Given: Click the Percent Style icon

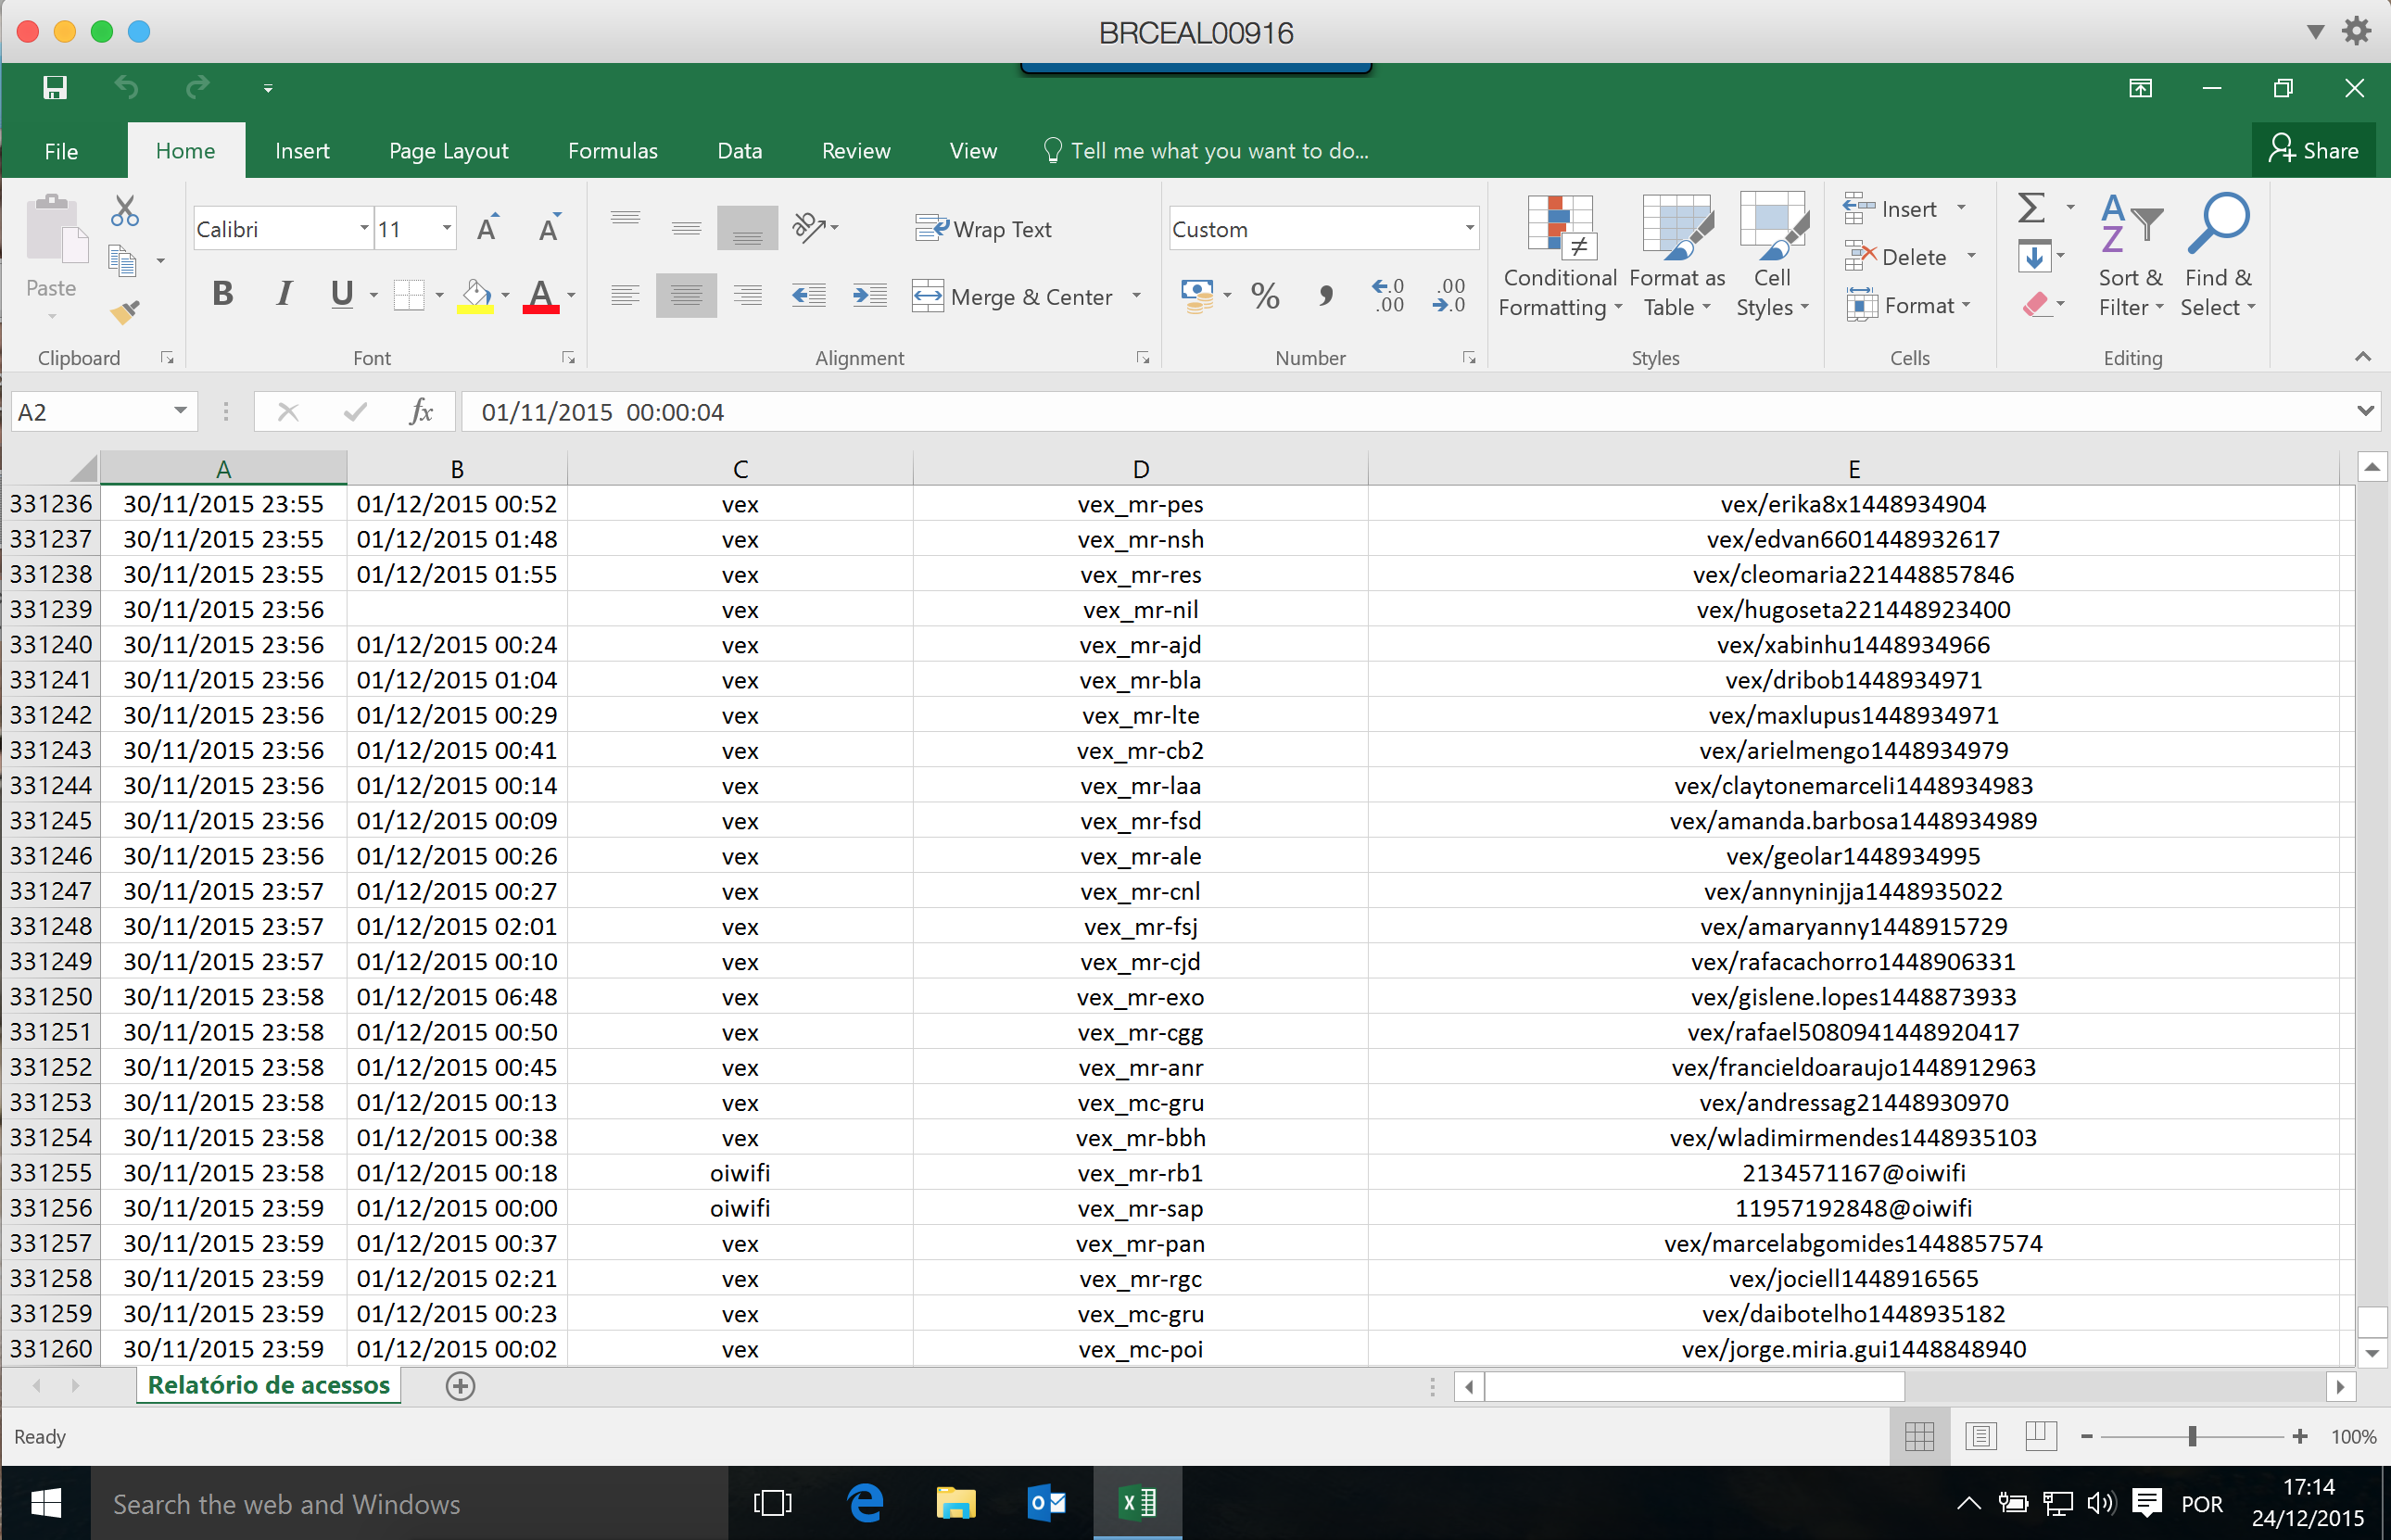Looking at the screenshot, I should click(x=1265, y=295).
